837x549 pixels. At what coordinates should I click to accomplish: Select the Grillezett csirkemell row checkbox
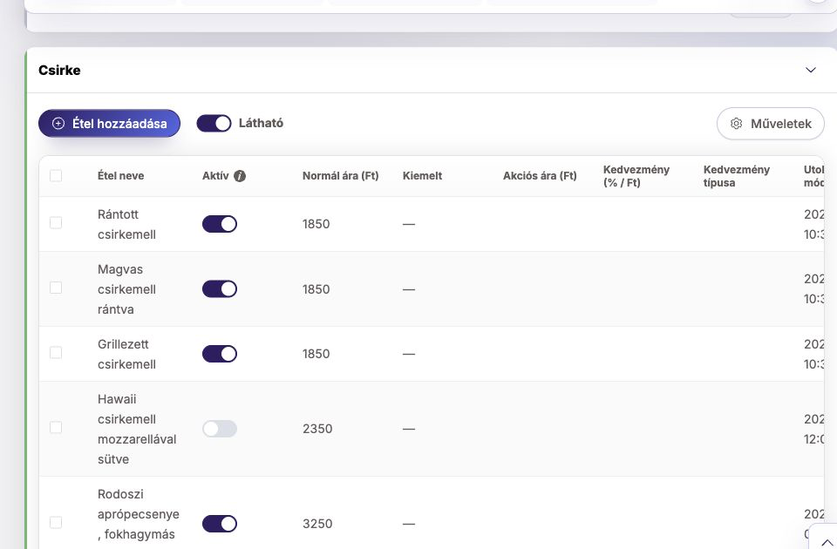pyautogui.click(x=56, y=353)
